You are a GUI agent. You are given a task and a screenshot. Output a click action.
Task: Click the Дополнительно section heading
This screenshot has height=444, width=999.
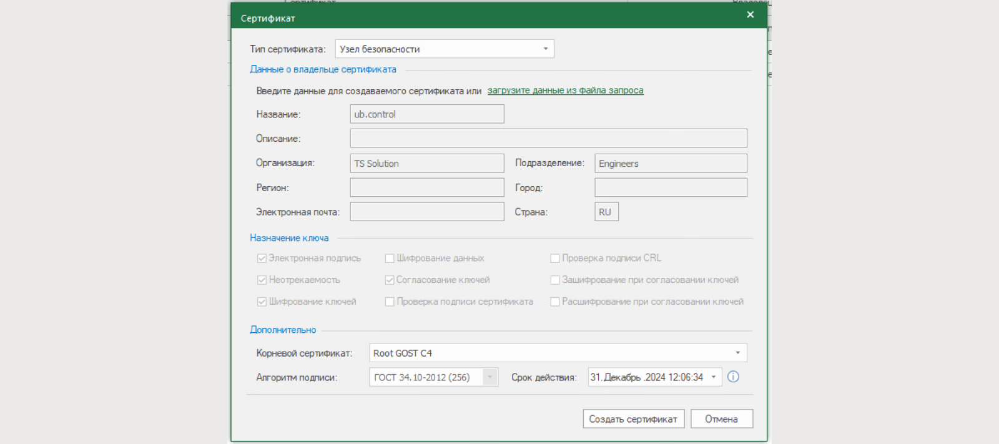point(283,330)
